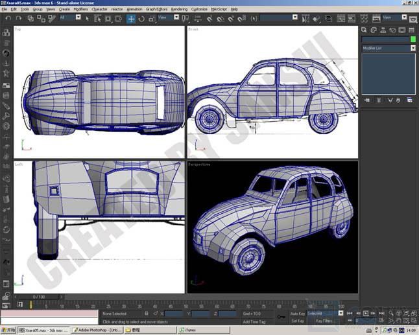Switch to the Utilities command panel tab

411,30
